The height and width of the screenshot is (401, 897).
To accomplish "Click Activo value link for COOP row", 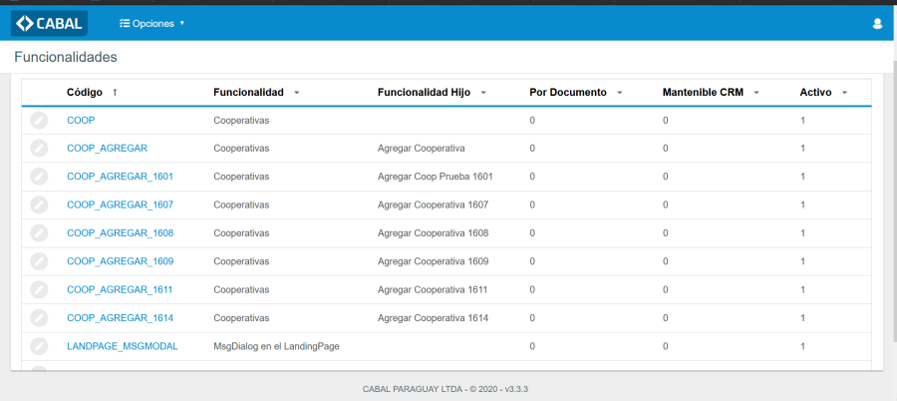I will (802, 120).
